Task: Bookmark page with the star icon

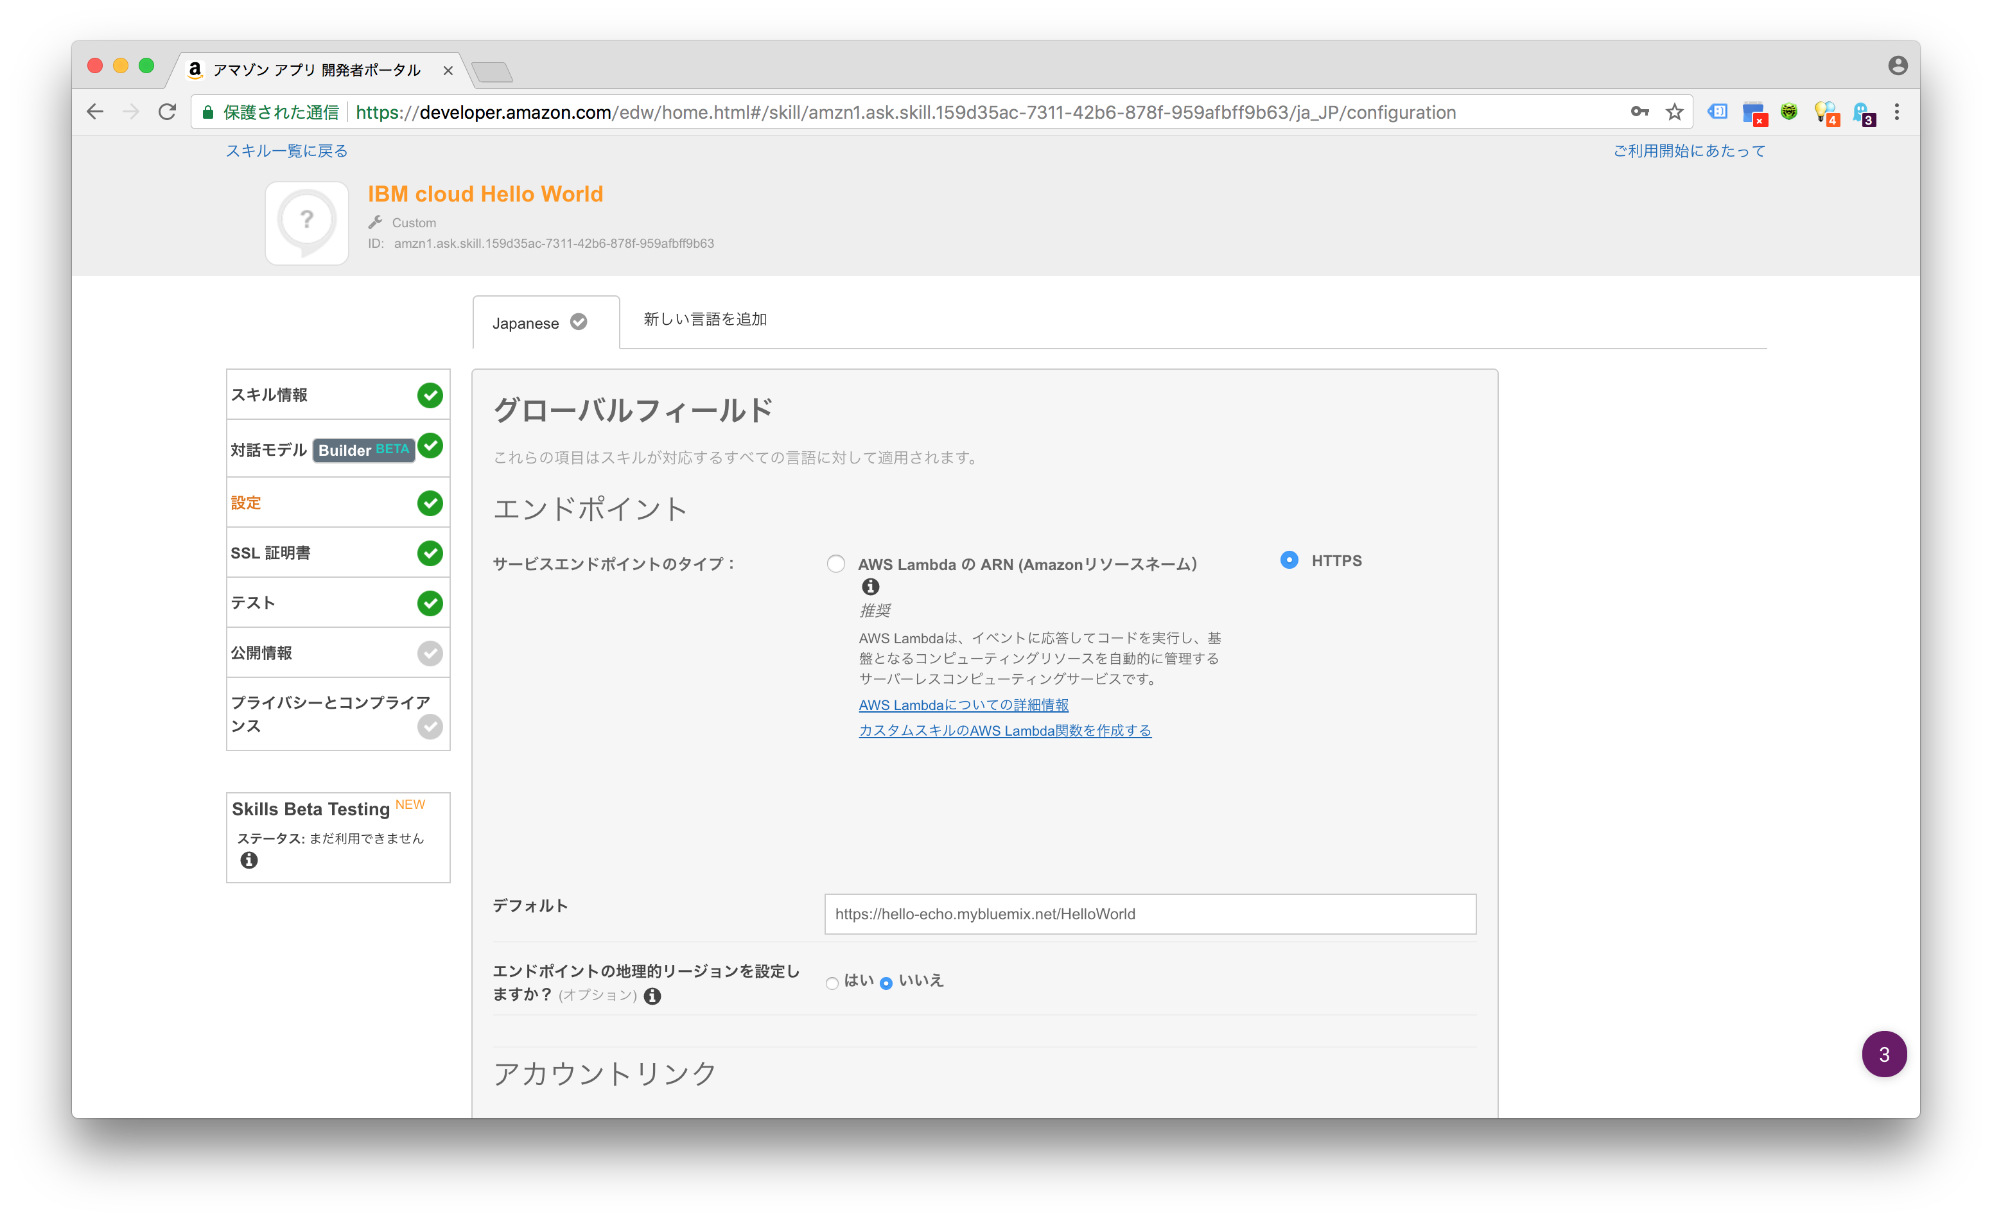Action: pyautogui.click(x=1674, y=112)
